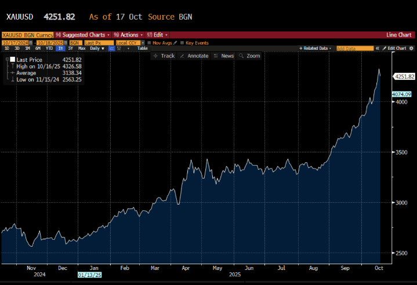Toggle the Key Events checkbox
Viewport: 417px width, 285px height.
click(x=182, y=42)
